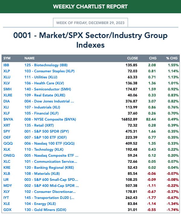
Task: Open the IBB symbol link
Action: point(6,65)
